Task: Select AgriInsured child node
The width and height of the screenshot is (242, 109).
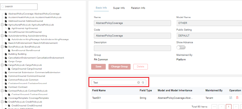Action: (25, 28)
